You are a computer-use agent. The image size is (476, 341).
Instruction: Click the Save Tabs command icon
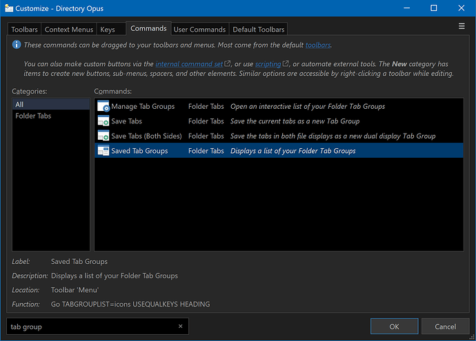tap(103, 121)
